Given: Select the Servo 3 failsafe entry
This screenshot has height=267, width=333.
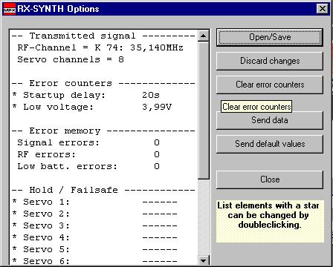Looking at the screenshot, I should 104,225.
